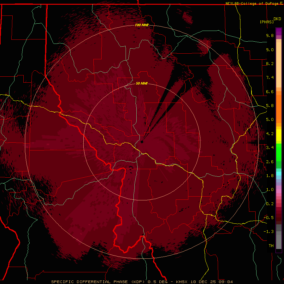This screenshot has height=284, width=284.
Task: Click the "100 NMI" range ring label
Action: coord(142,25)
